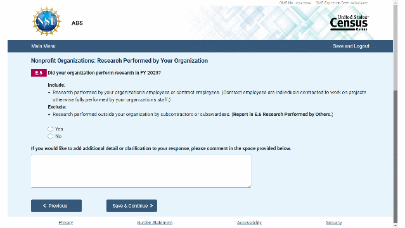Click Save and Logout
Viewport: 405px width, 228px height.
pyautogui.click(x=350, y=46)
